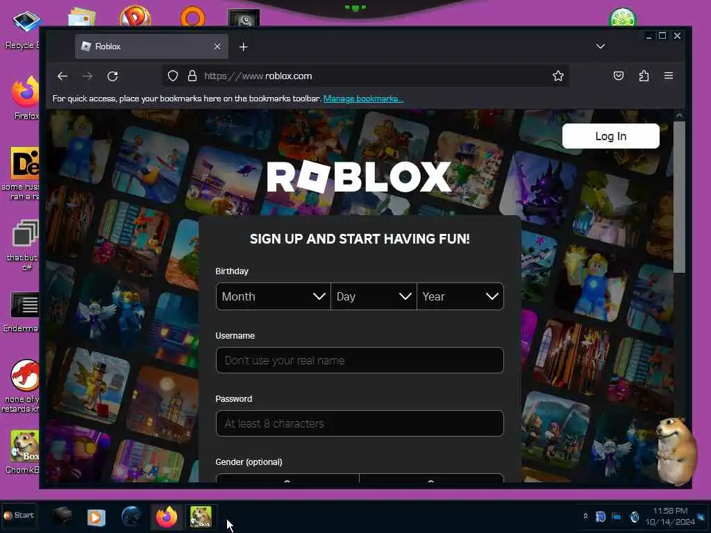Click the lime icon at top right desktop
The width and height of the screenshot is (711, 533).
tap(623, 17)
